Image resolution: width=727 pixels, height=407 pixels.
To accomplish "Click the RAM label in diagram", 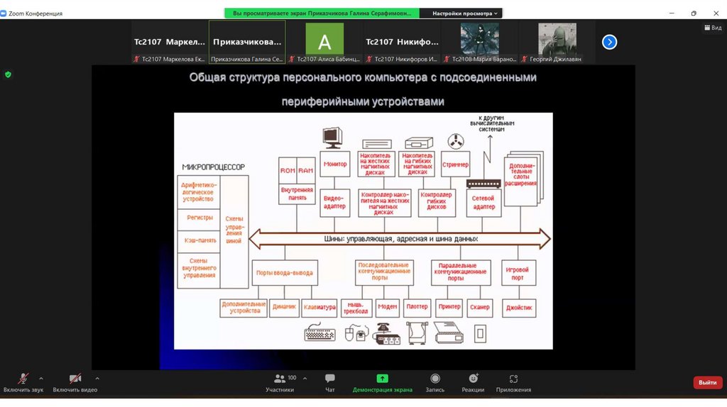I will coord(305,170).
